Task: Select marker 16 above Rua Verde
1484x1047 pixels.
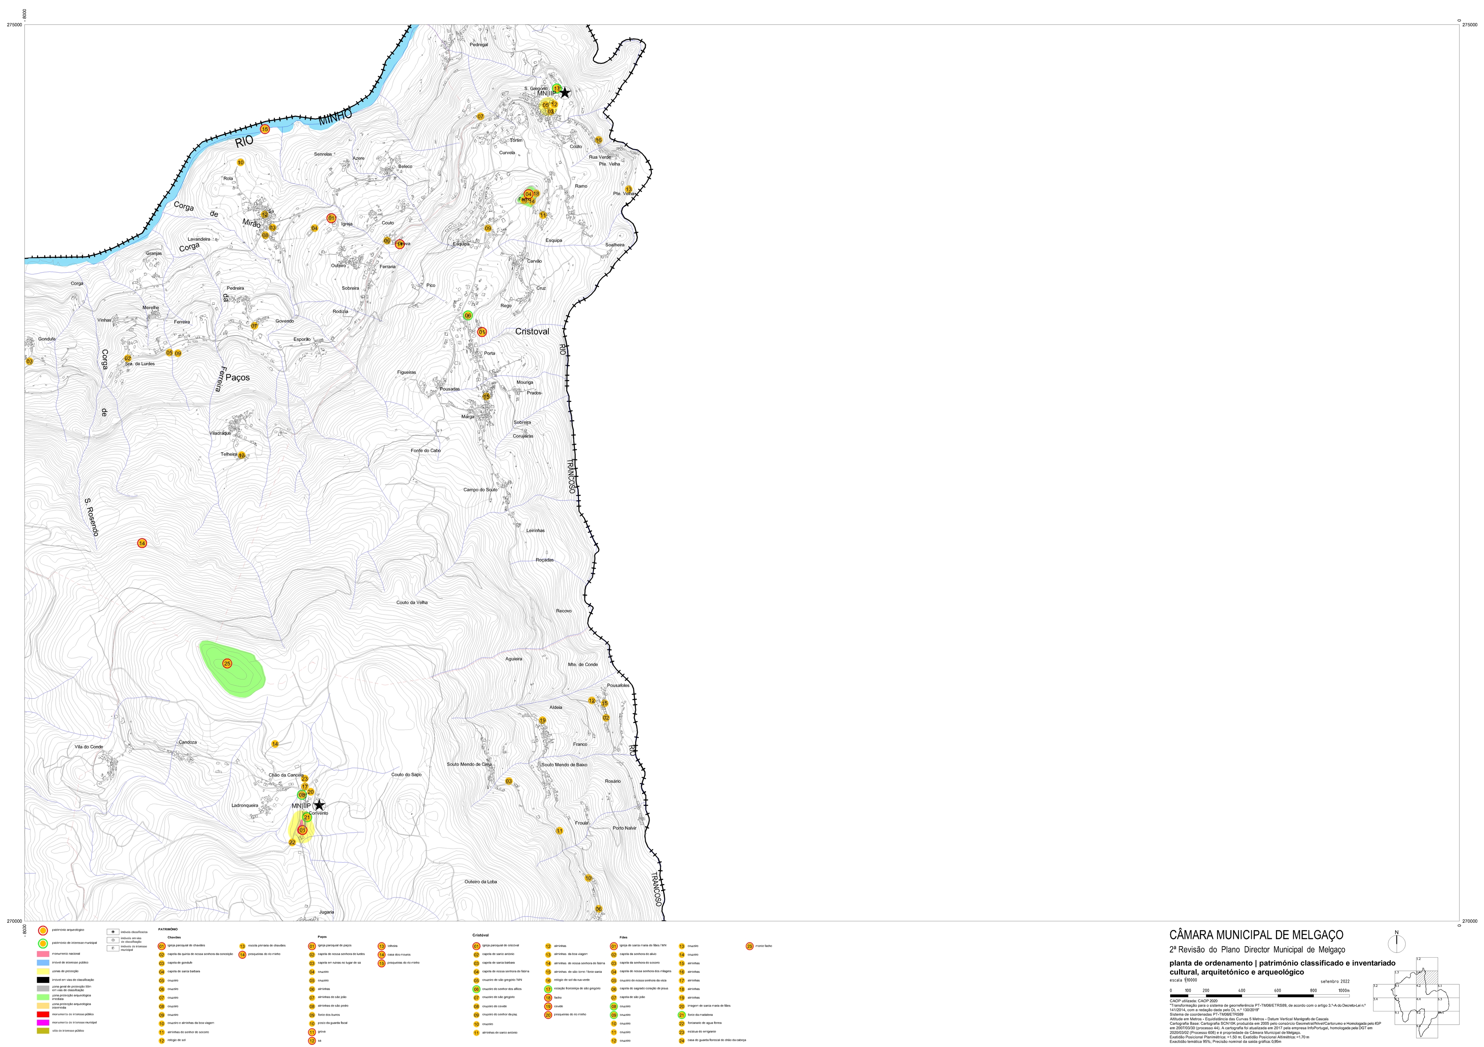Action: (598, 140)
